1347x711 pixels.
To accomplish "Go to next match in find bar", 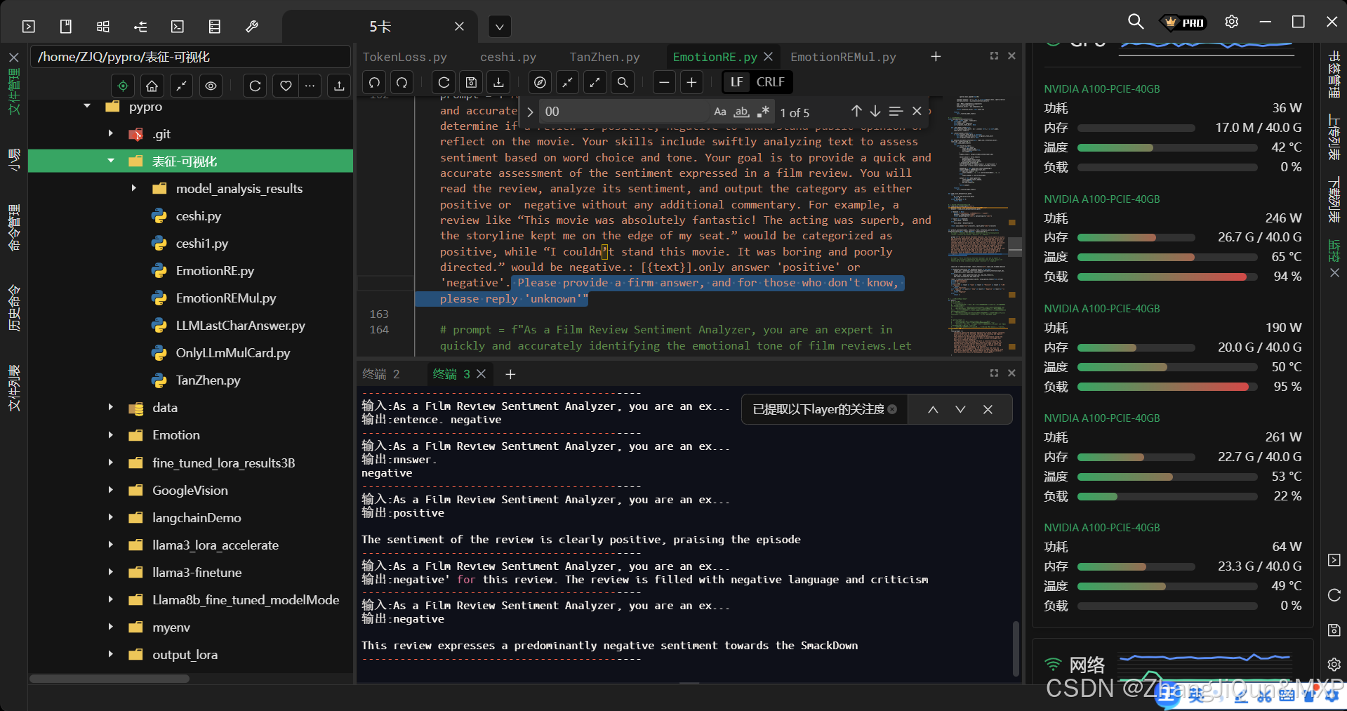I will 875,112.
